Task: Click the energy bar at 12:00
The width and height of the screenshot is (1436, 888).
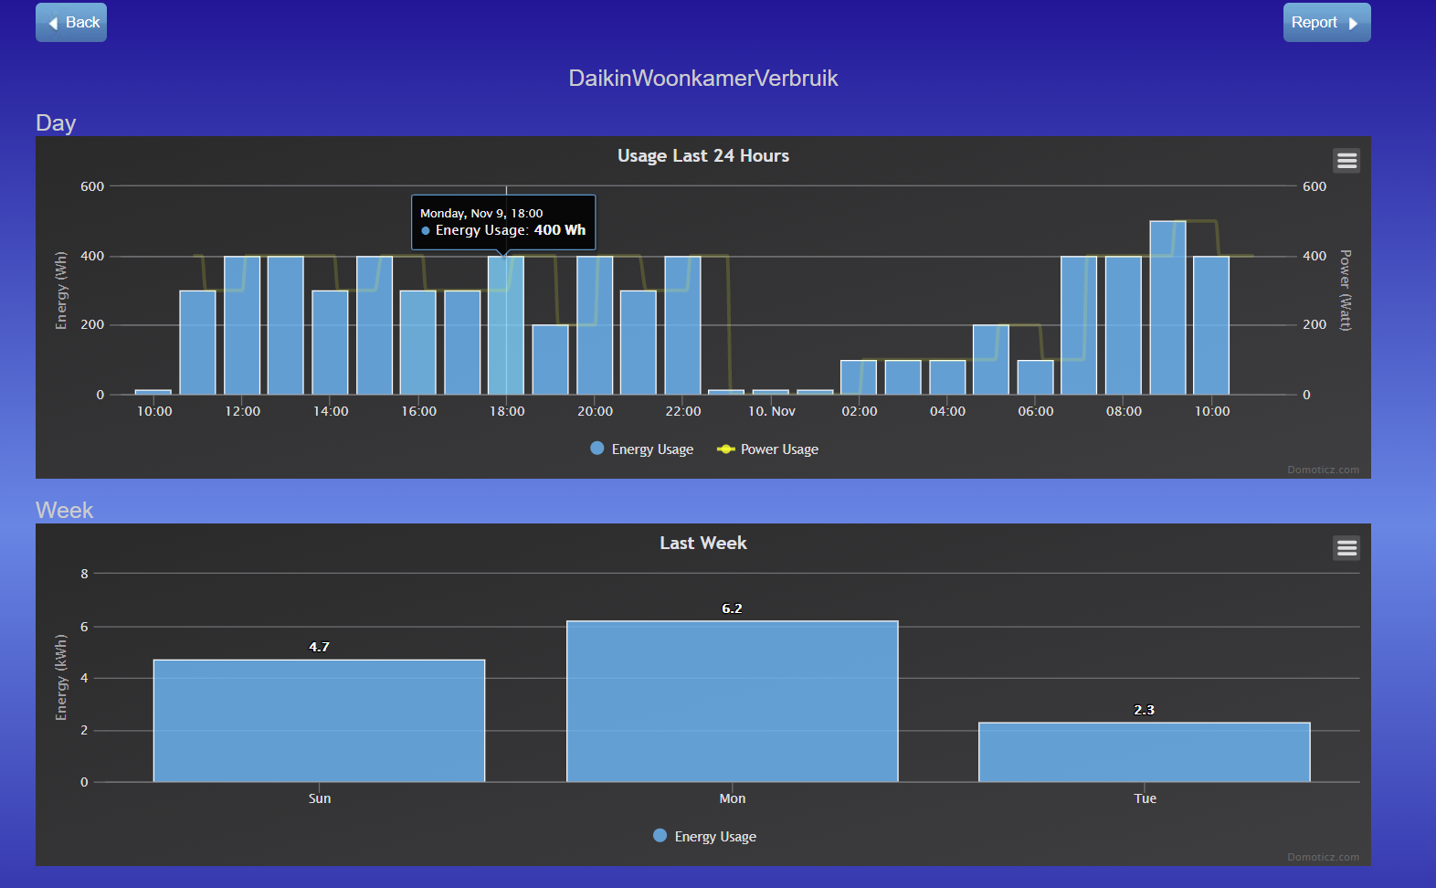Action: tap(242, 325)
